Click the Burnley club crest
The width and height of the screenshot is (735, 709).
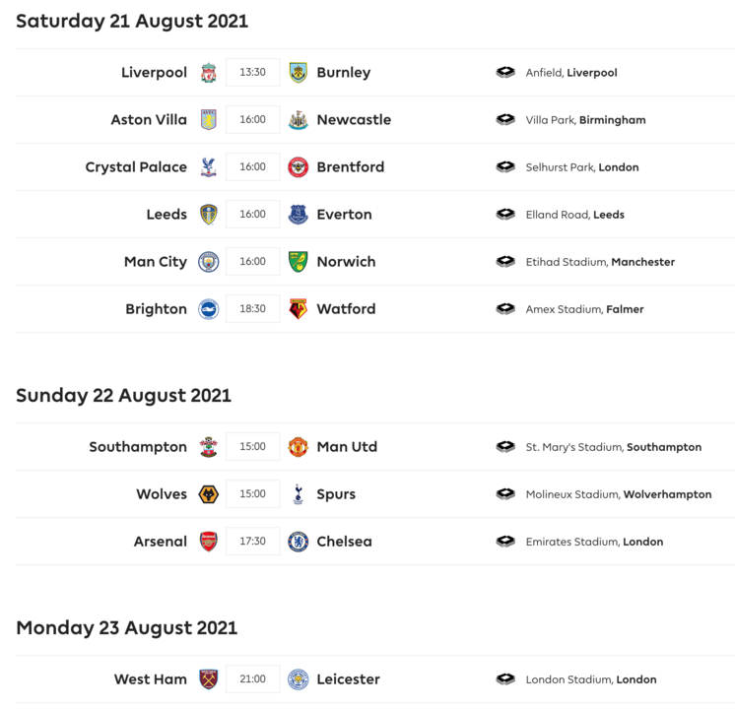pos(298,73)
